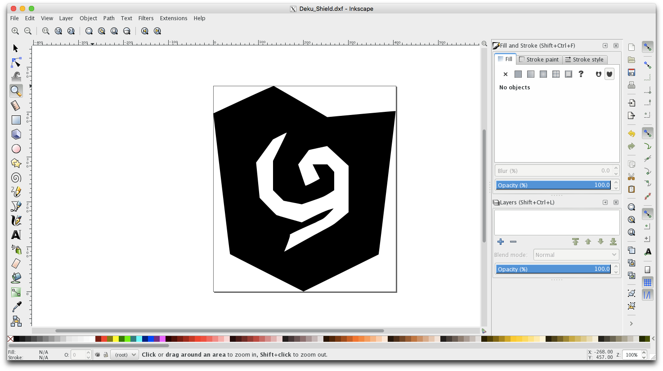This screenshot has width=663, height=371.
Task: Select the Eraser tool
Action: coord(16,264)
